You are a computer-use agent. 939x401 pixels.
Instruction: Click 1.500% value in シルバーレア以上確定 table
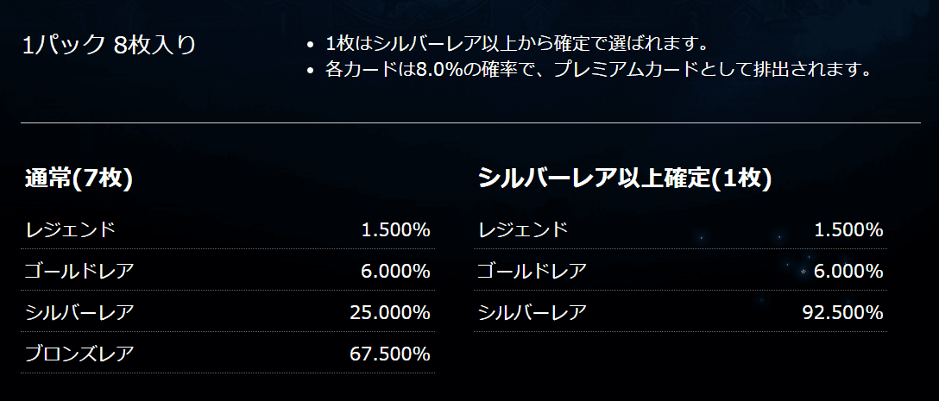tap(848, 229)
